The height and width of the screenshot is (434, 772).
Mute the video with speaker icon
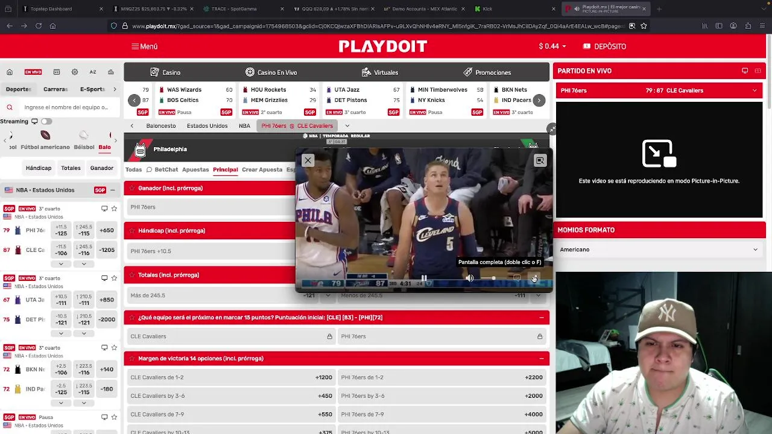pos(469,278)
